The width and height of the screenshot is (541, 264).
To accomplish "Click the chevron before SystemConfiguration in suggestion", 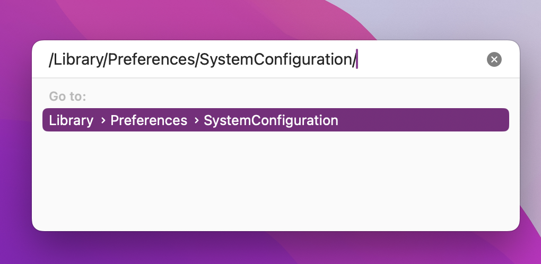I will point(196,120).
